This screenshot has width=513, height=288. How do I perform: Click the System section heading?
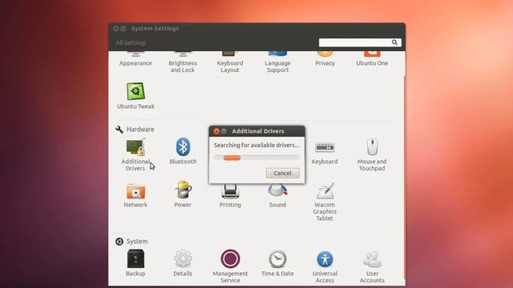(x=137, y=242)
